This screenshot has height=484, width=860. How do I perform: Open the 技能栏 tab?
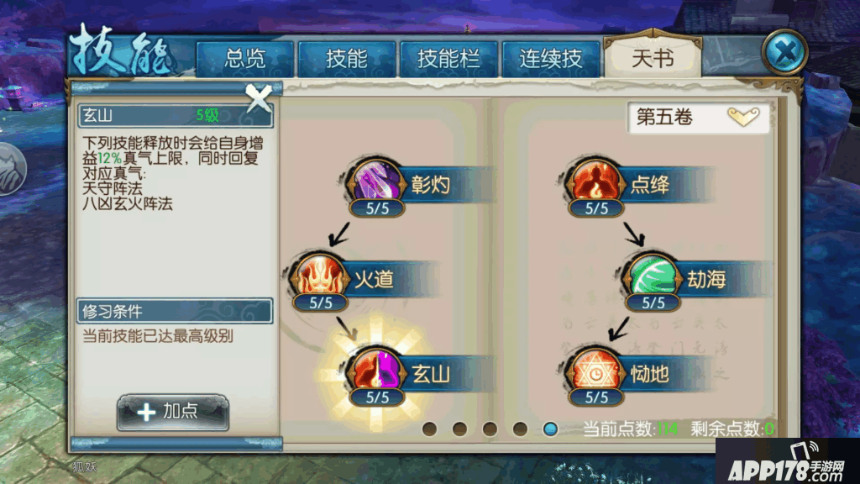pyautogui.click(x=448, y=58)
